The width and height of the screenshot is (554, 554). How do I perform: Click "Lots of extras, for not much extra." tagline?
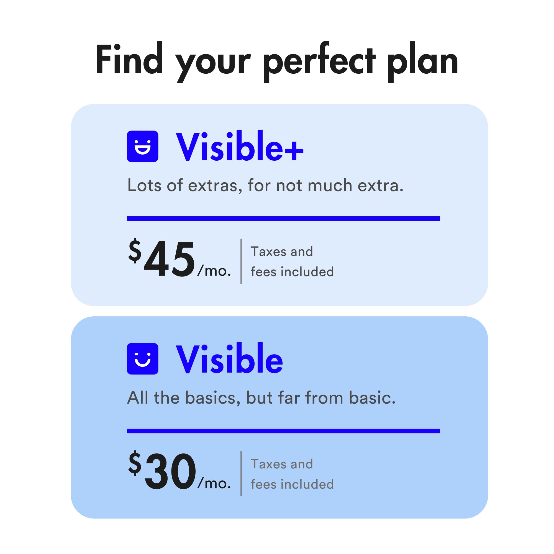(x=265, y=185)
